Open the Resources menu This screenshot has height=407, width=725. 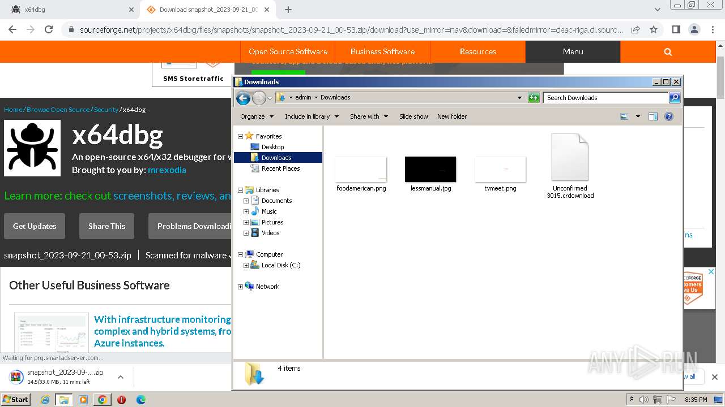pos(477,51)
